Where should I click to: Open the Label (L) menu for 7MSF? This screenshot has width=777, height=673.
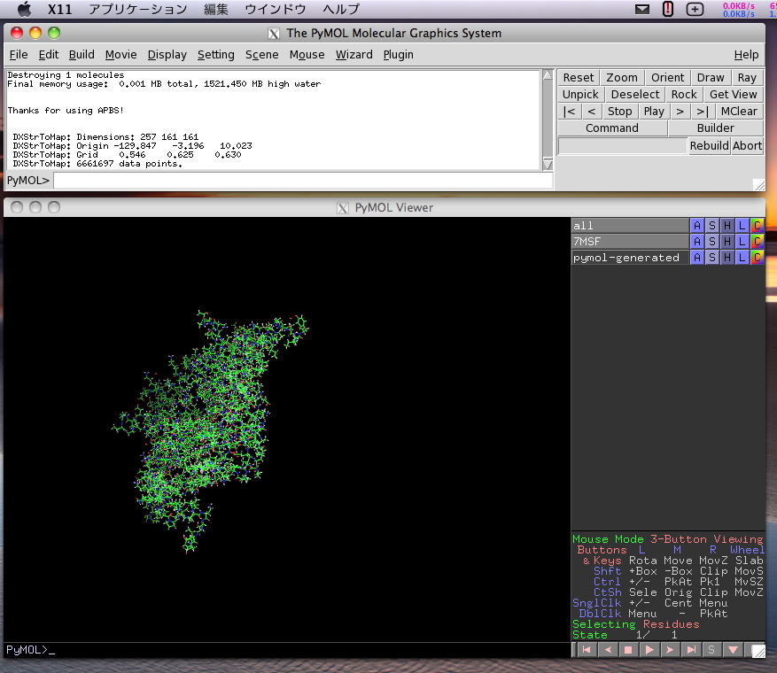tap(742, 241)
